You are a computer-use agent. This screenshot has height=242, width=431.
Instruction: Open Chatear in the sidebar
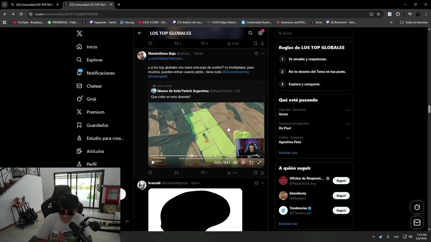(x=90, y=86)
